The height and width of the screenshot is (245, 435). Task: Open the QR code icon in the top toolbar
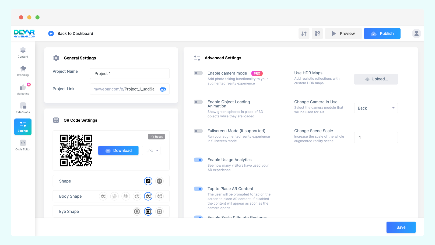(x=317, y=33)
